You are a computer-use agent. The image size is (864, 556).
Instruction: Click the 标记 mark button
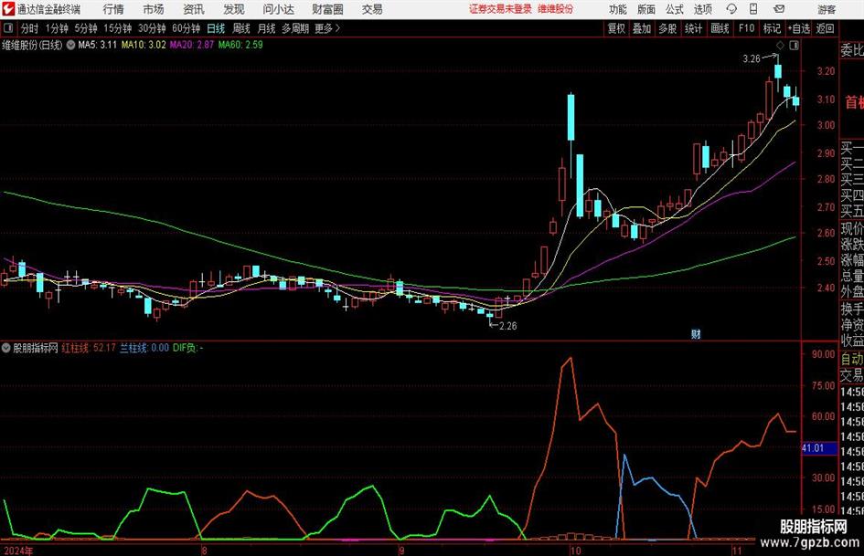[x=772, y=28]
